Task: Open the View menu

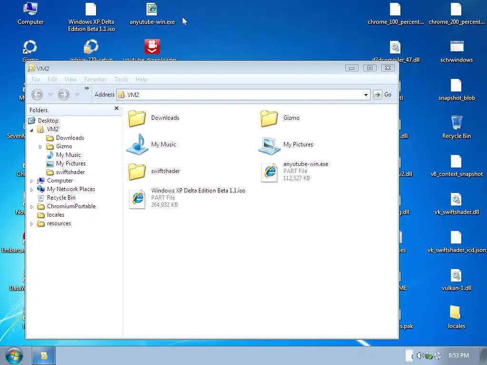Action: point(70,79)
